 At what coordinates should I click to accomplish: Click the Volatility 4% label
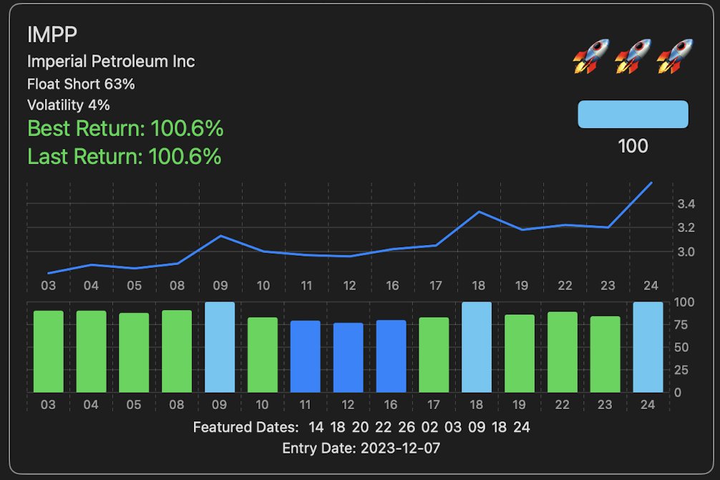point(69,105)
